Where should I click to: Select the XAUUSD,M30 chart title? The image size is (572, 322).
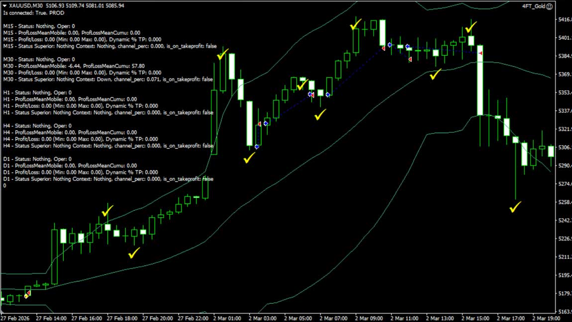pyautogui.click(x=22, y=5)
